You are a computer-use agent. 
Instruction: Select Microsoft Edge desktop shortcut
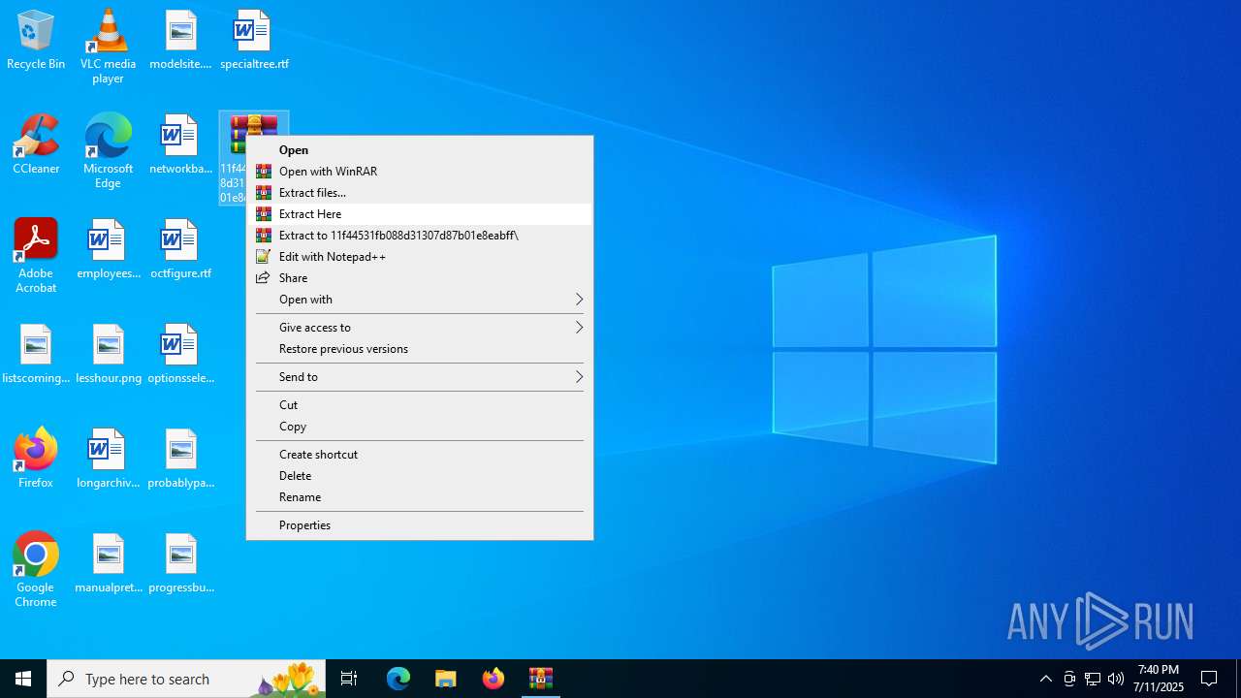[x=108, y=151]
